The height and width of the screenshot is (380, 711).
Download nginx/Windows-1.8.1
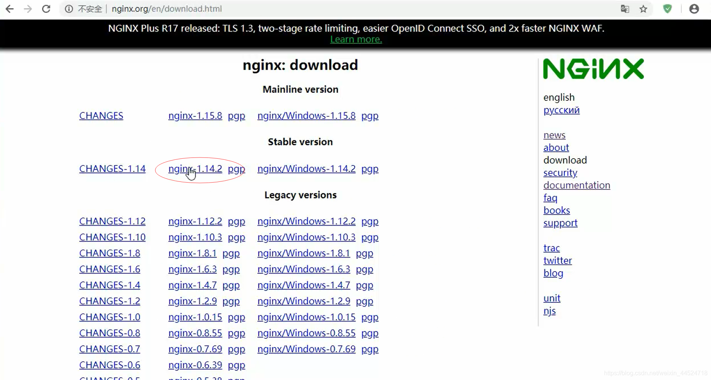coord(304,253)
